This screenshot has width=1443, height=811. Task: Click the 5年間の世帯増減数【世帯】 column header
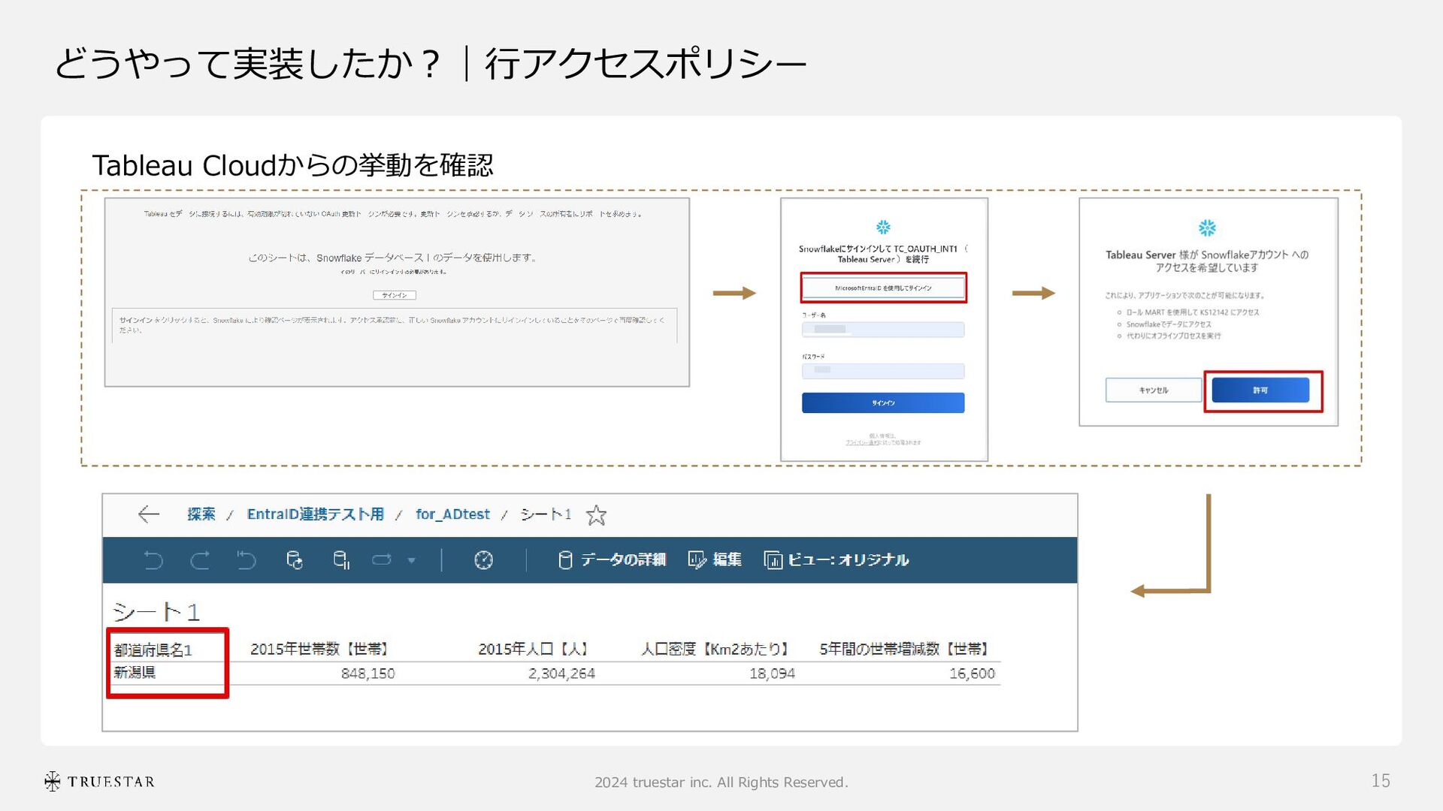[x=904, y=650]
